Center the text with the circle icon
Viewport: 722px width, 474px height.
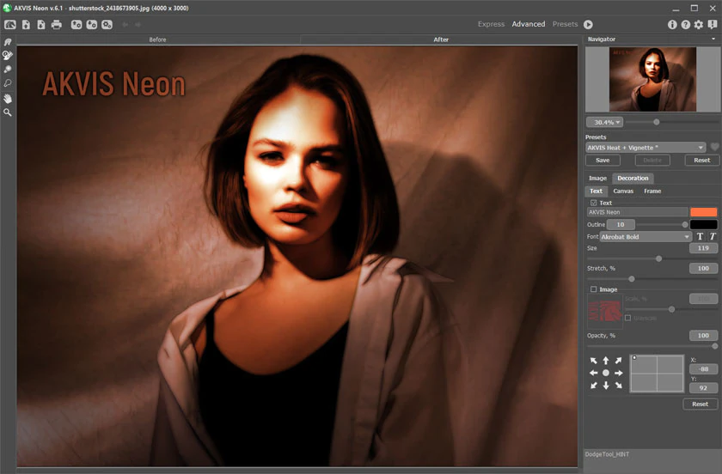click(606, 373)
